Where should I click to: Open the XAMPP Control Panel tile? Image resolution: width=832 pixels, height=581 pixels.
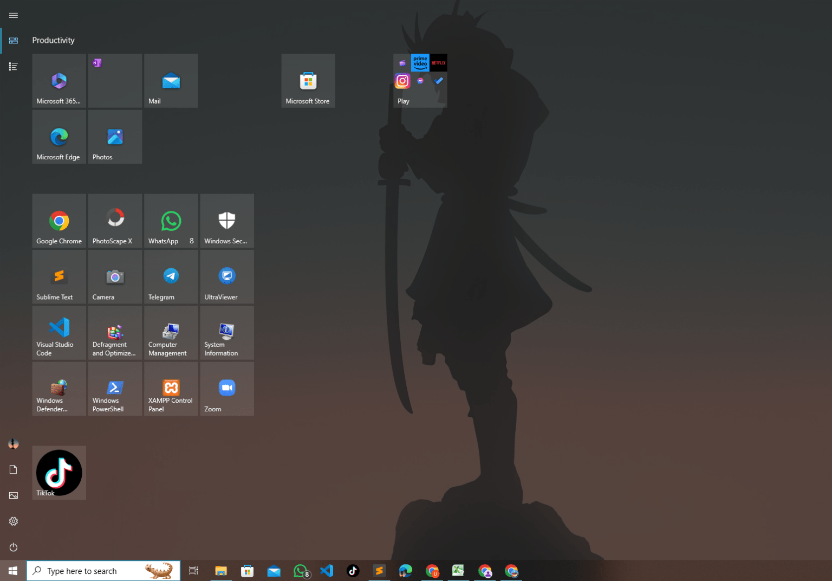pyautogui.click(x=171, y=389)
